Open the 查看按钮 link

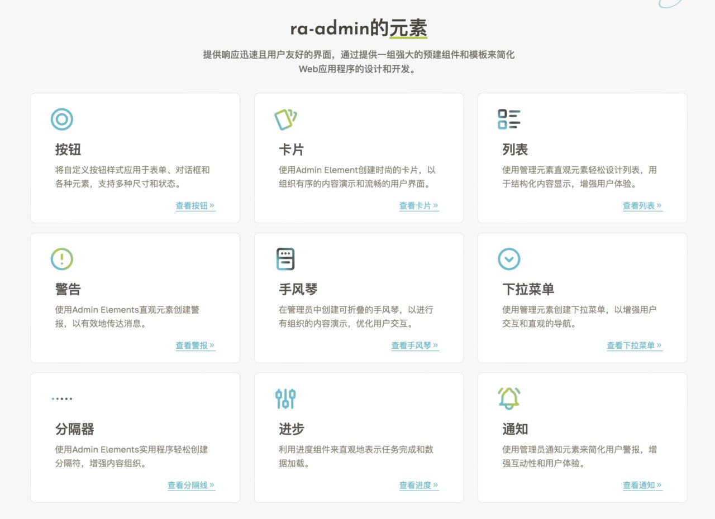point(196,206)
